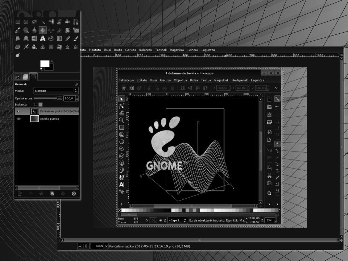Select the Atzeko planoa layer name
This screenshot has width=348, height=261.
point(49,119)
